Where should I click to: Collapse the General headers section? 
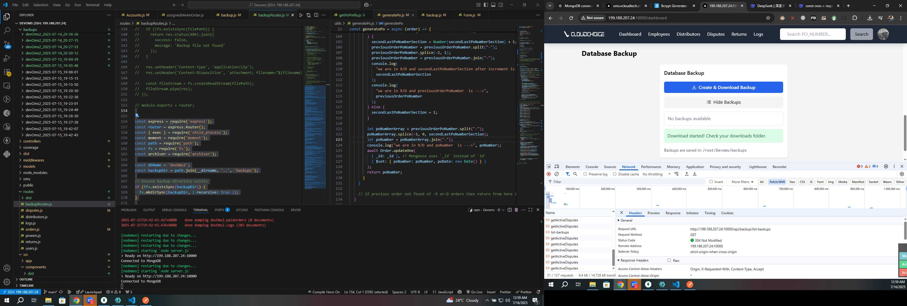click(x=618, y=220)
